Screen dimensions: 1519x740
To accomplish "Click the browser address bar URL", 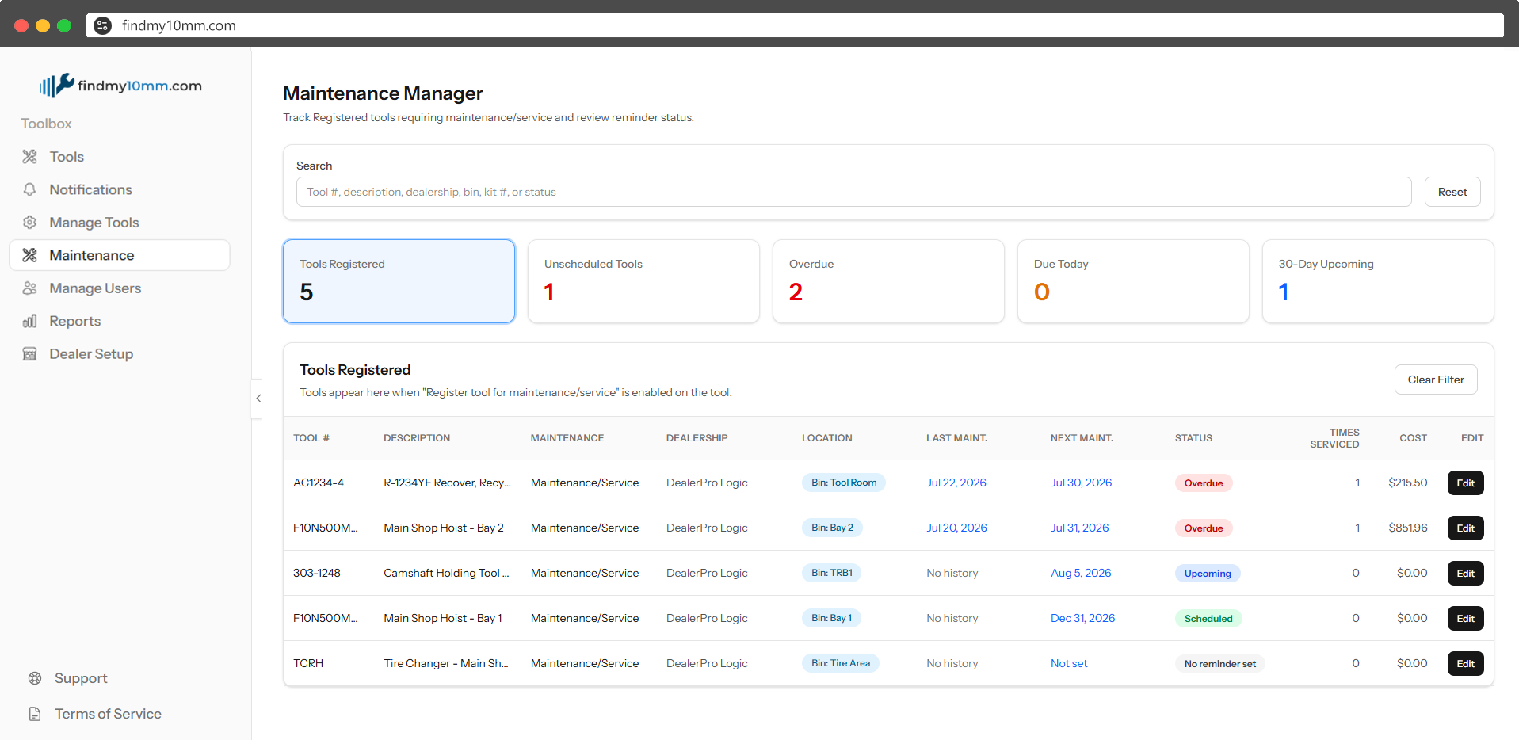I will point(179,25).
